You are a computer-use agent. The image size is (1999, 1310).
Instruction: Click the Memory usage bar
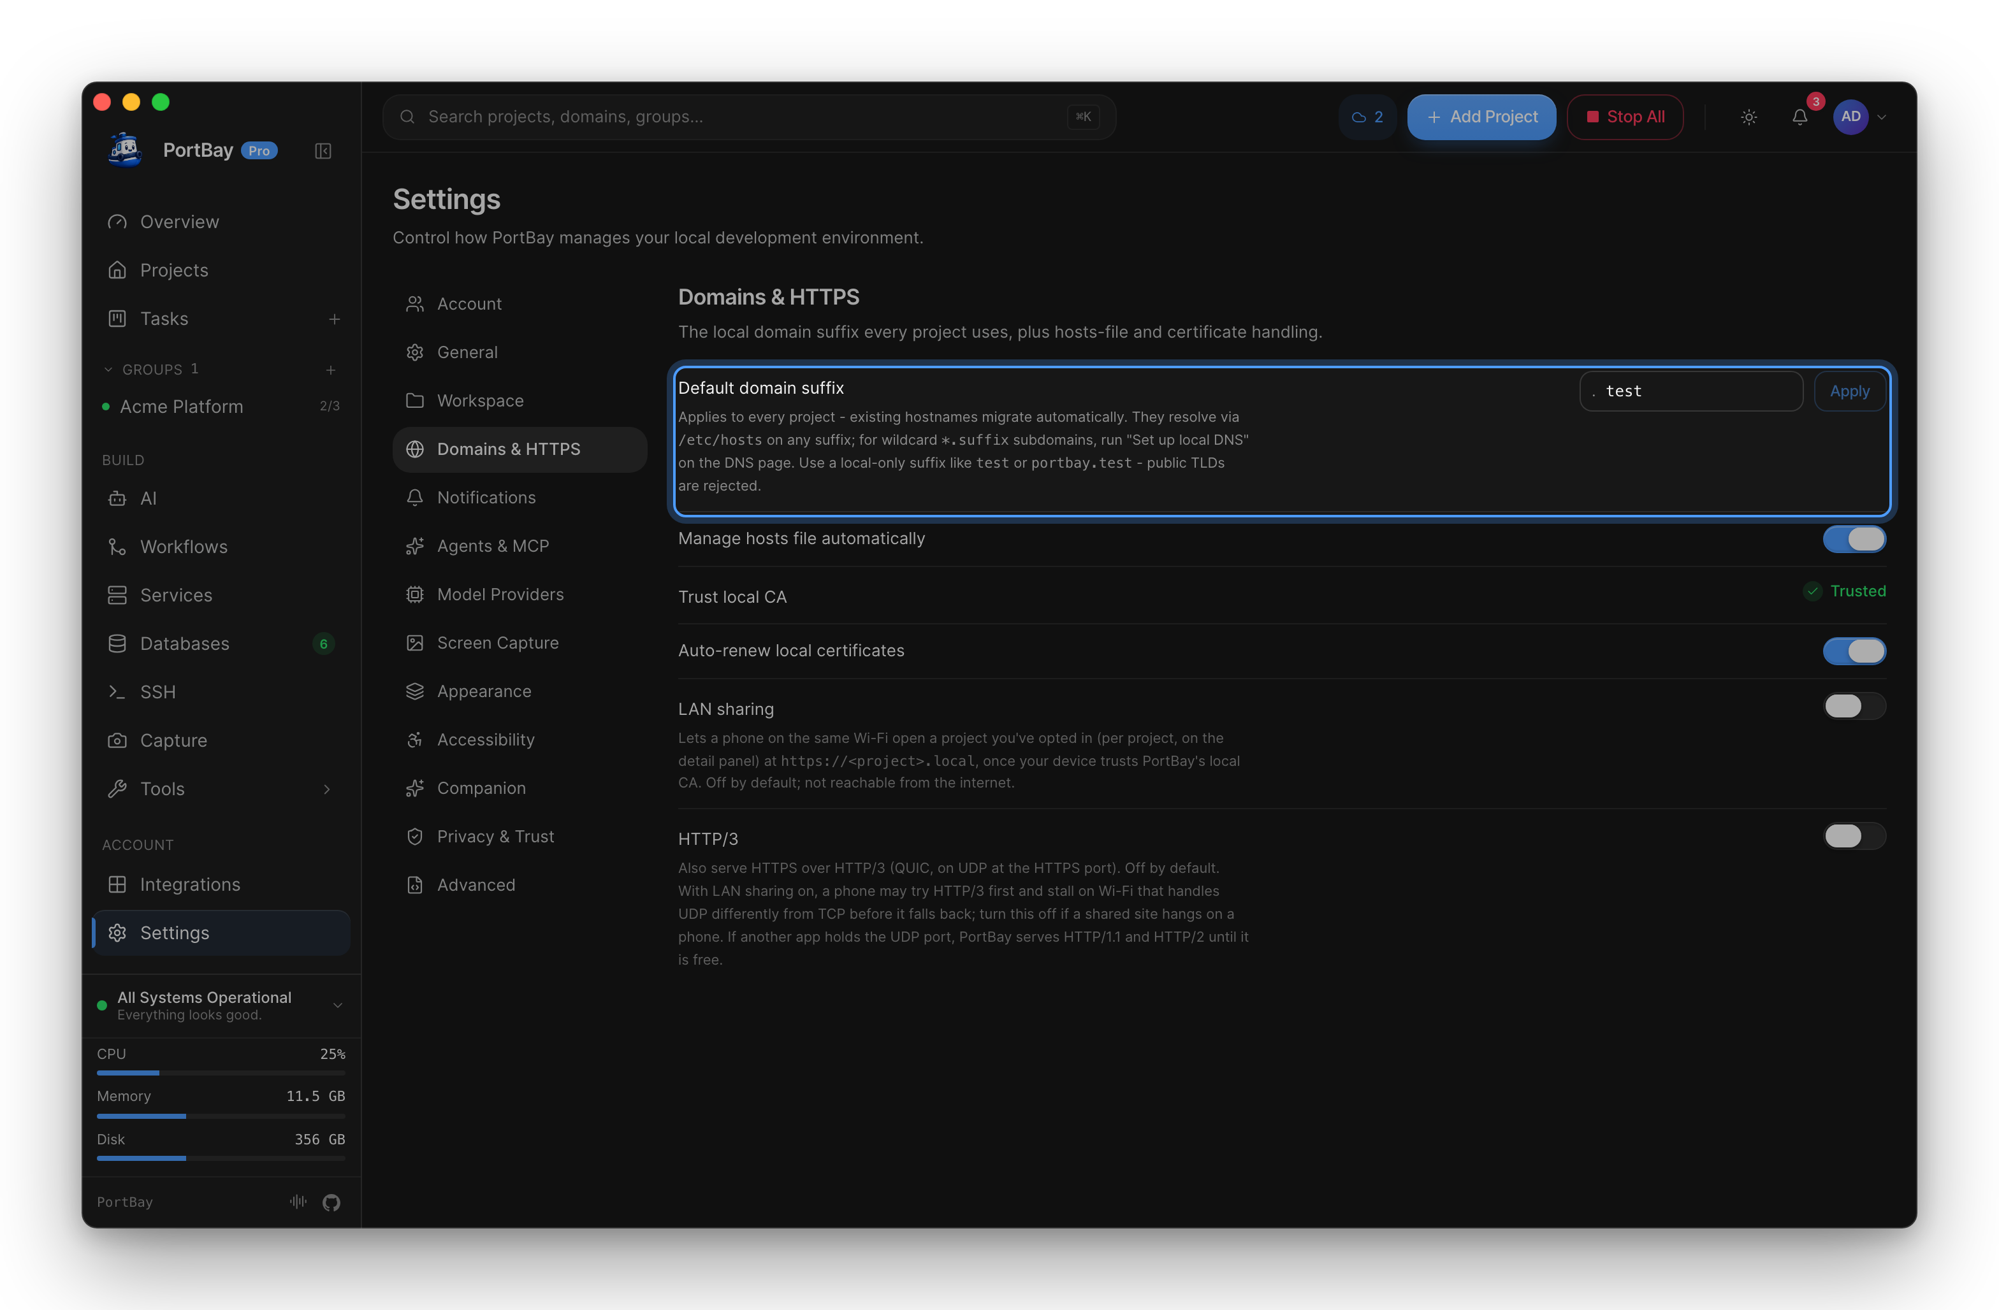(221, 1117)
